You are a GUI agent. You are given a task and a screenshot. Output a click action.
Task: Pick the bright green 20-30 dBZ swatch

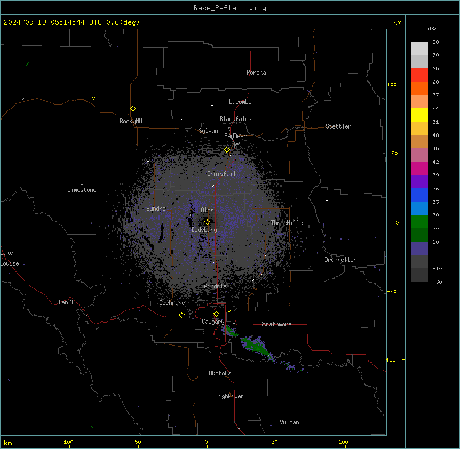point(419,222)
